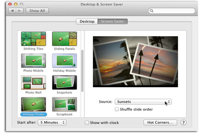This screenshot has width=202, height=134.
Task: Click the Shifting Tiles label text
Action: click(x=33, y=49)
